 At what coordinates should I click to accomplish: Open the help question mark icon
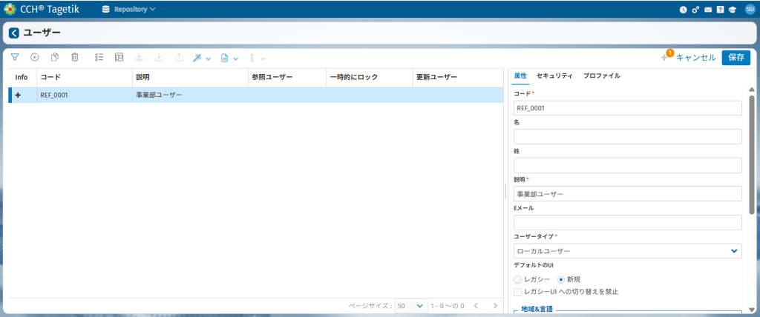click(x=720, y=10)
